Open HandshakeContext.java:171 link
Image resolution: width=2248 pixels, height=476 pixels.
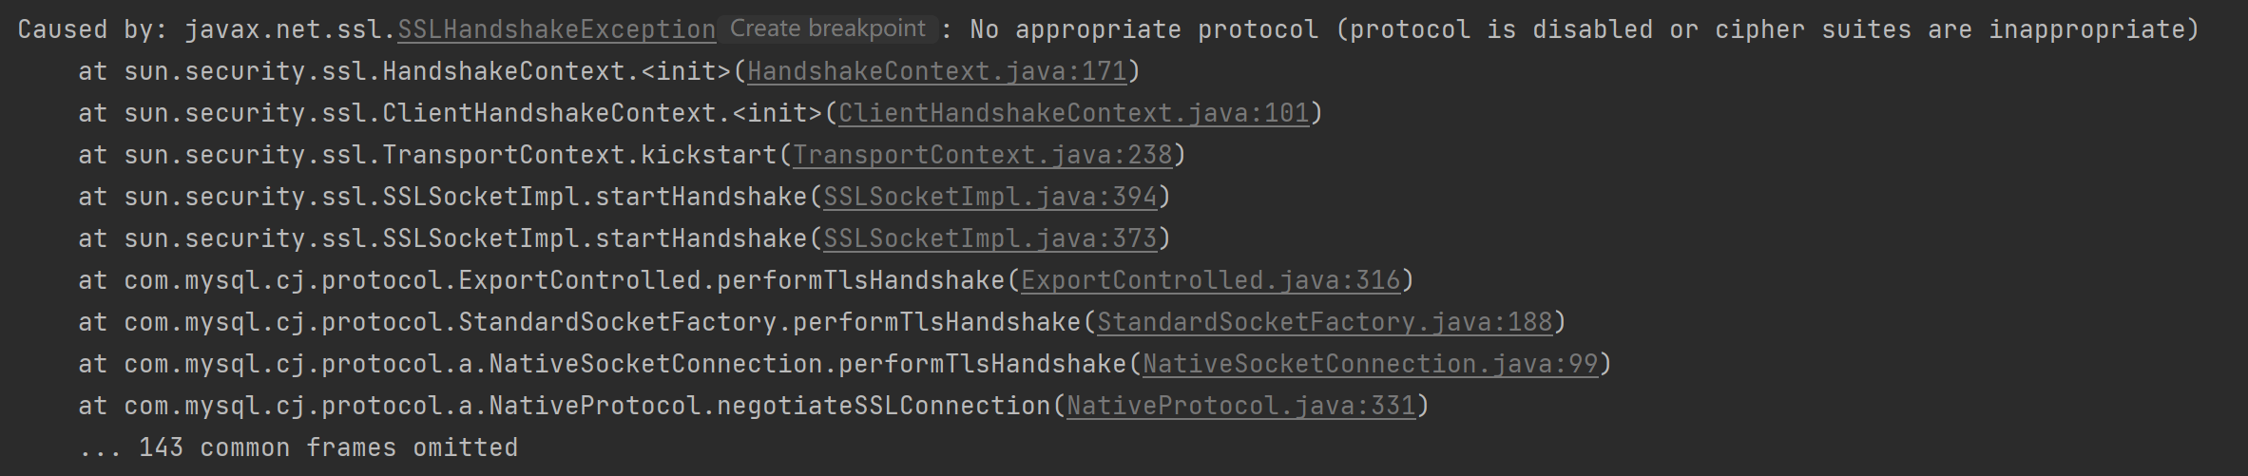click(936, 71)
